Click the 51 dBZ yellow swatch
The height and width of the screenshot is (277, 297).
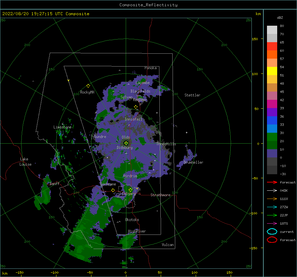point(272,71)
